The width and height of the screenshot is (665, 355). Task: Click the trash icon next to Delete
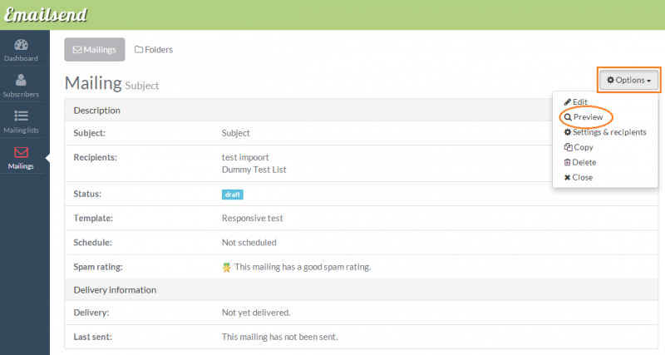point(568,162)
